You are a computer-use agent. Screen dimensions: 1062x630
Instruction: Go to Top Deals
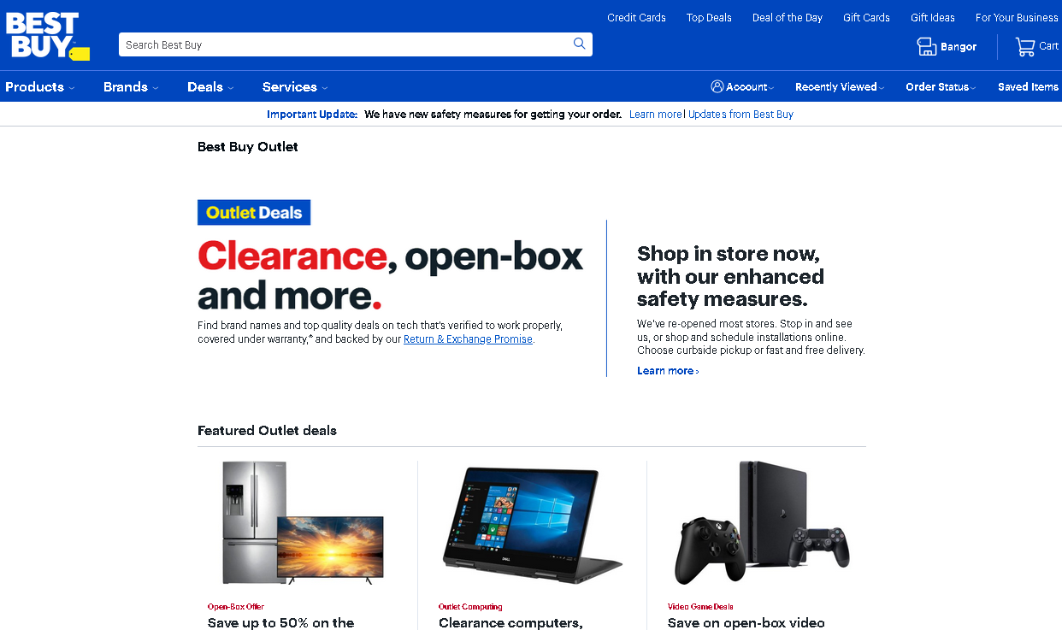(x=709, y=17)
